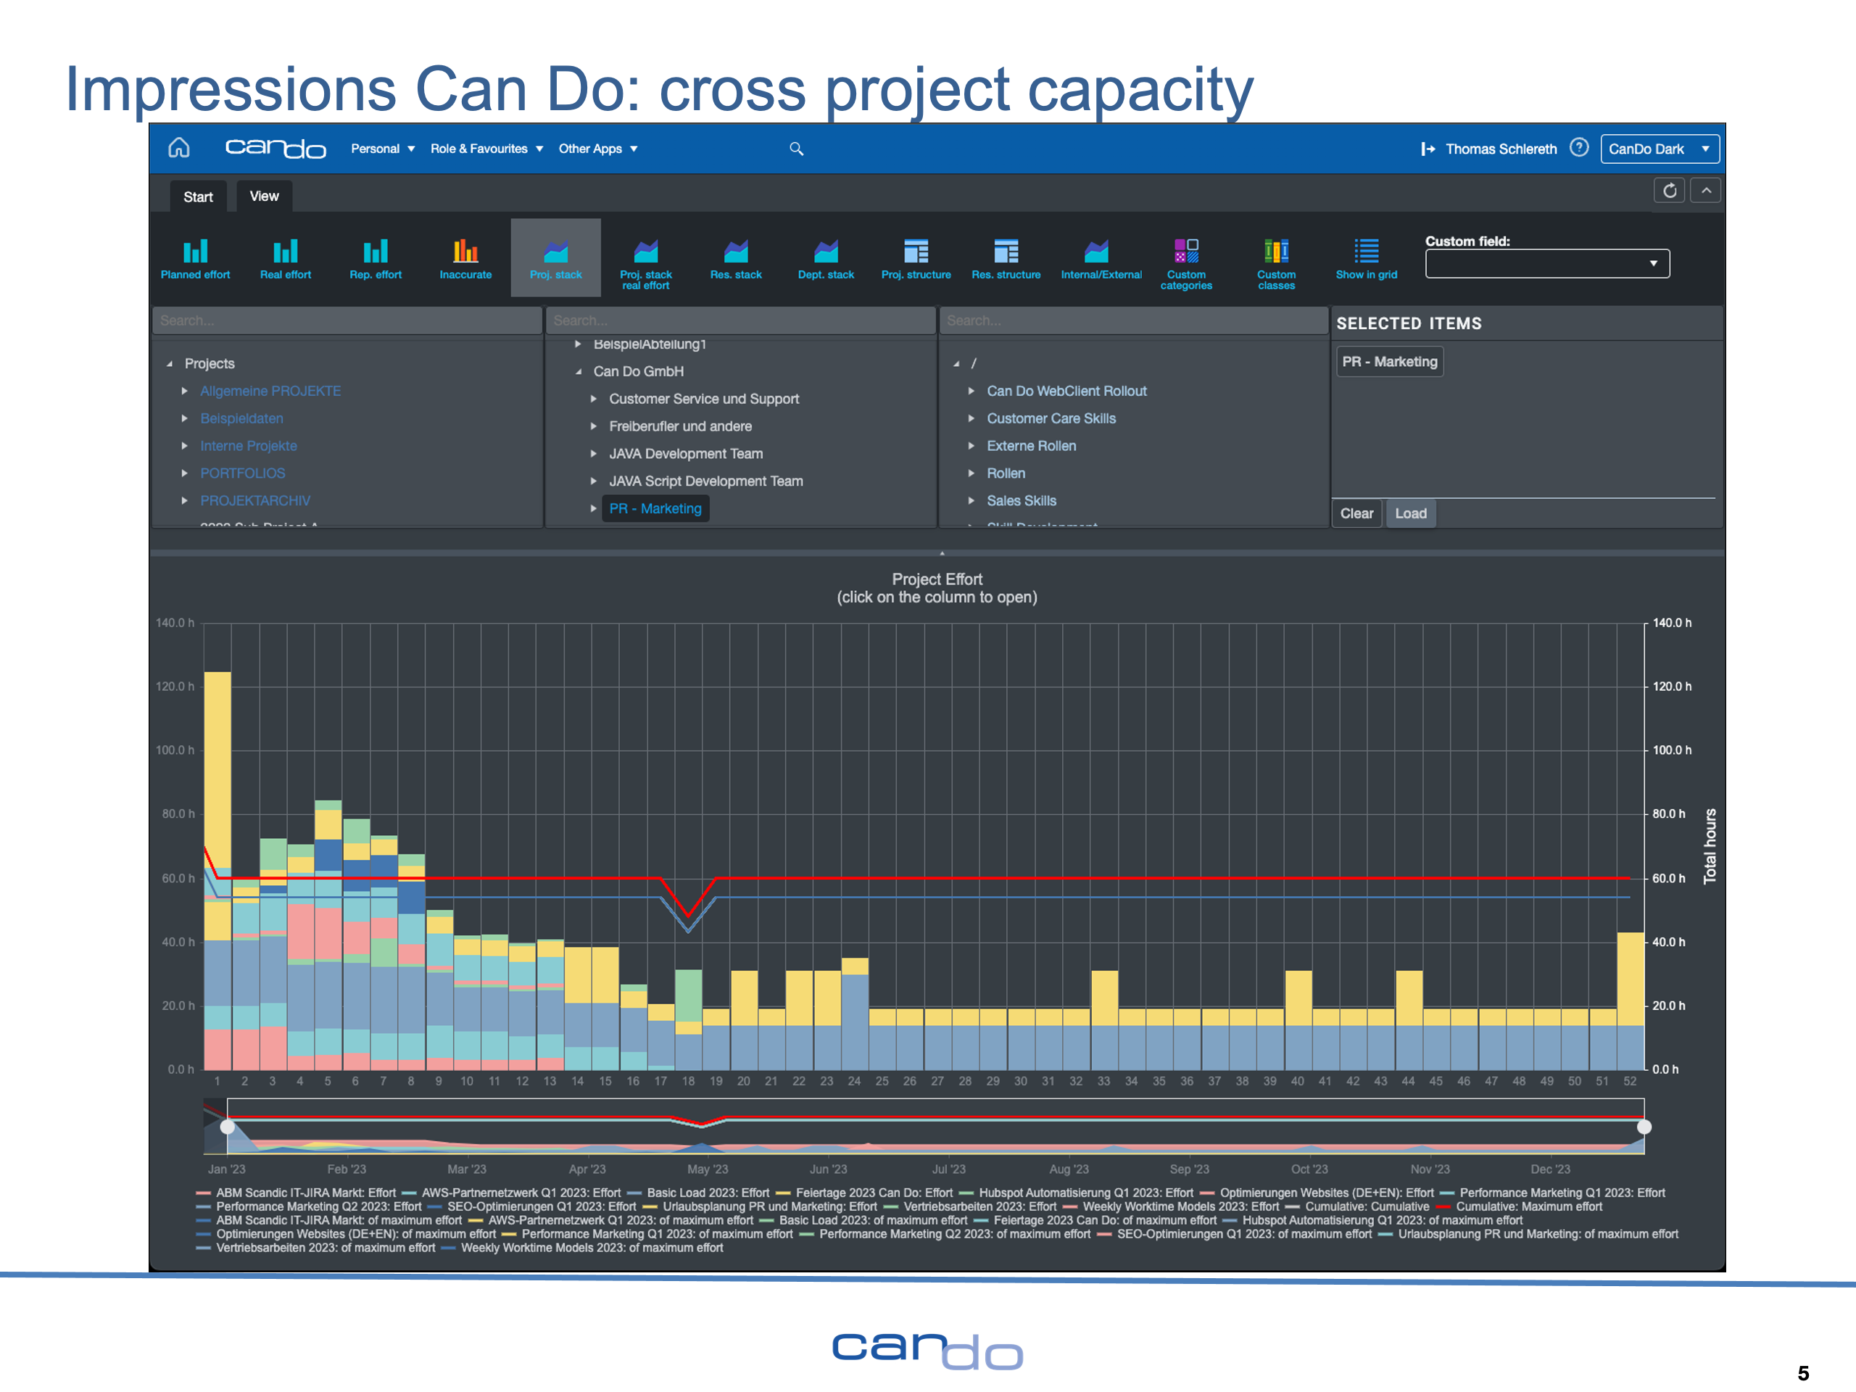
Task: Switch to the Start tab
Action: (198, 196)
